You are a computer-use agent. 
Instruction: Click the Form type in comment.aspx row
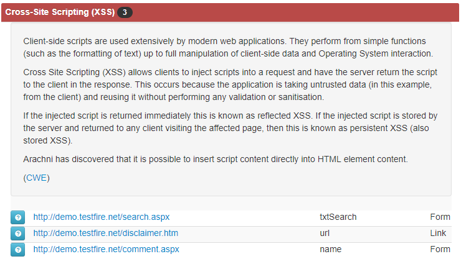(440, 249)
